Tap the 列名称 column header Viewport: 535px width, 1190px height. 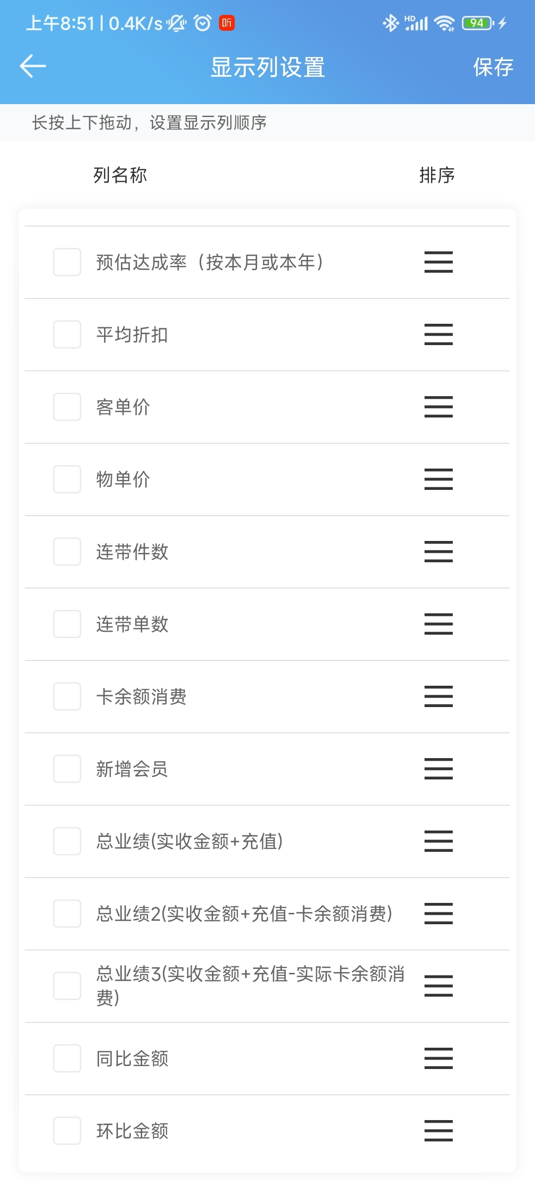click(x=120, y=175)
